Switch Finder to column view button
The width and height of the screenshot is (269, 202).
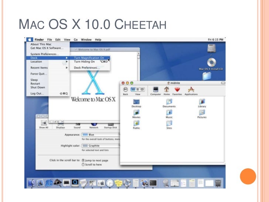click(142, 89)
